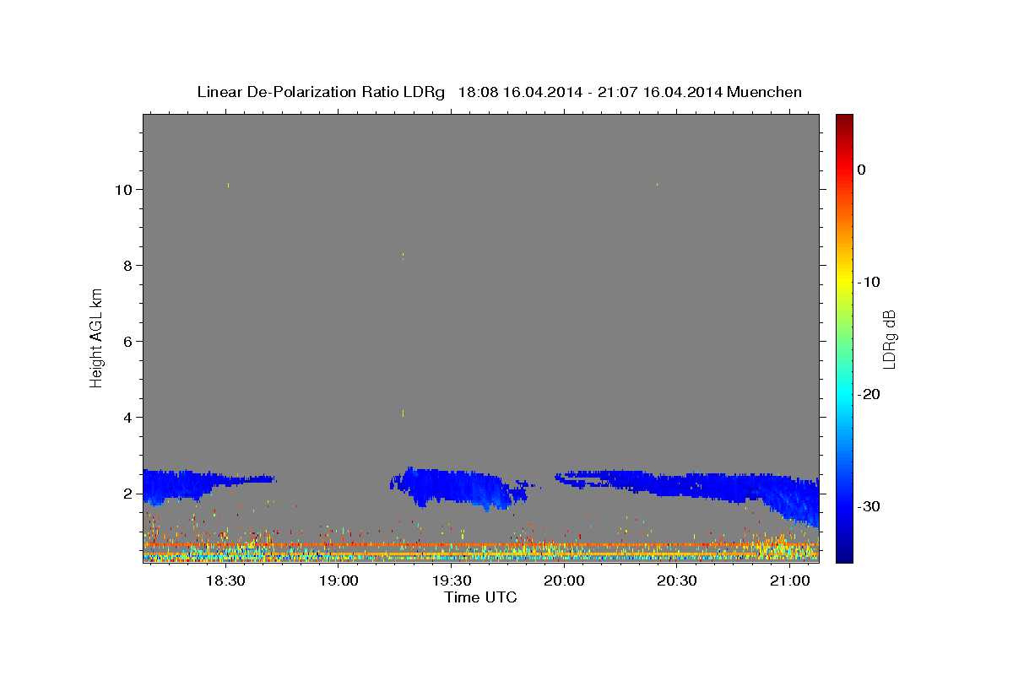Click the '10' height tick label
1013x675 pixels.
coord(124,190)
